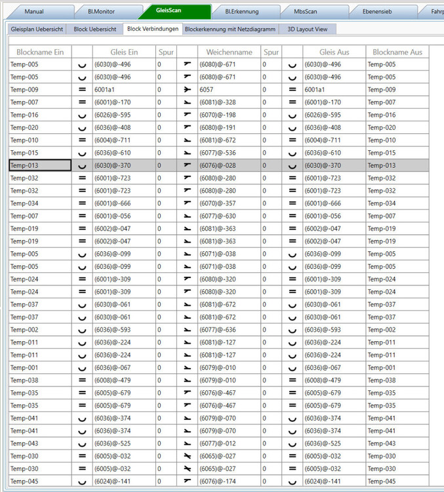The height and width of the screenshot is (492, 444).
Task: Select the Blockname Aus cell Temp-020
Action: click(397, 127)
